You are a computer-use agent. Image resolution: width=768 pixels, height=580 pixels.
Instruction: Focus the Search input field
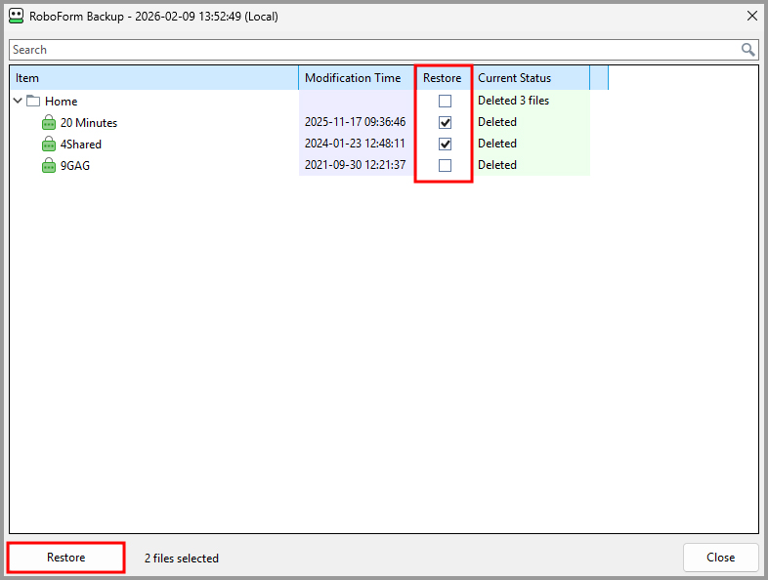pos(371,50)
